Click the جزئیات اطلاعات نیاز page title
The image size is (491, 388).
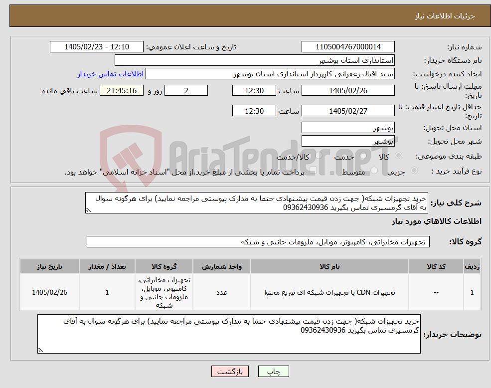tap(445, 16)
